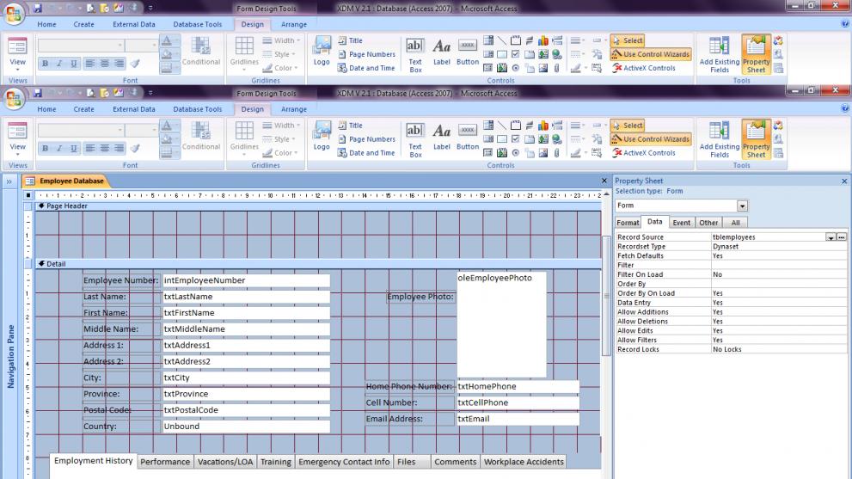This screenshot has width=852, height=479.
Task: Open Database Tools ribbon tab in front window
Action: tap(197, 109)
